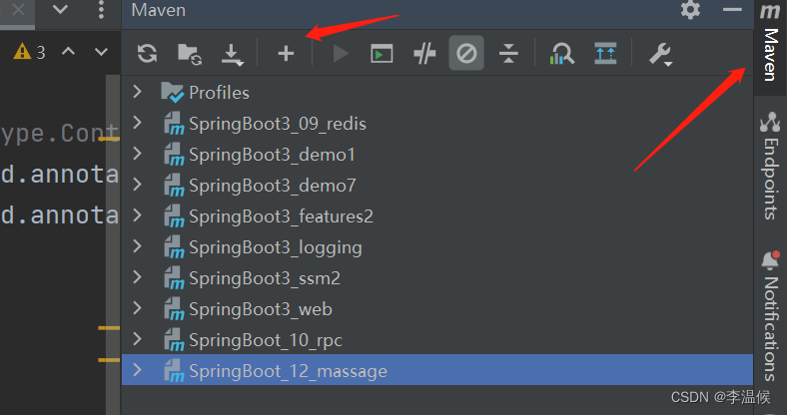Select SpringBoot3_demo7 in Maven tree
This screenshot has width=787, height=415.
tap(273, 186)
